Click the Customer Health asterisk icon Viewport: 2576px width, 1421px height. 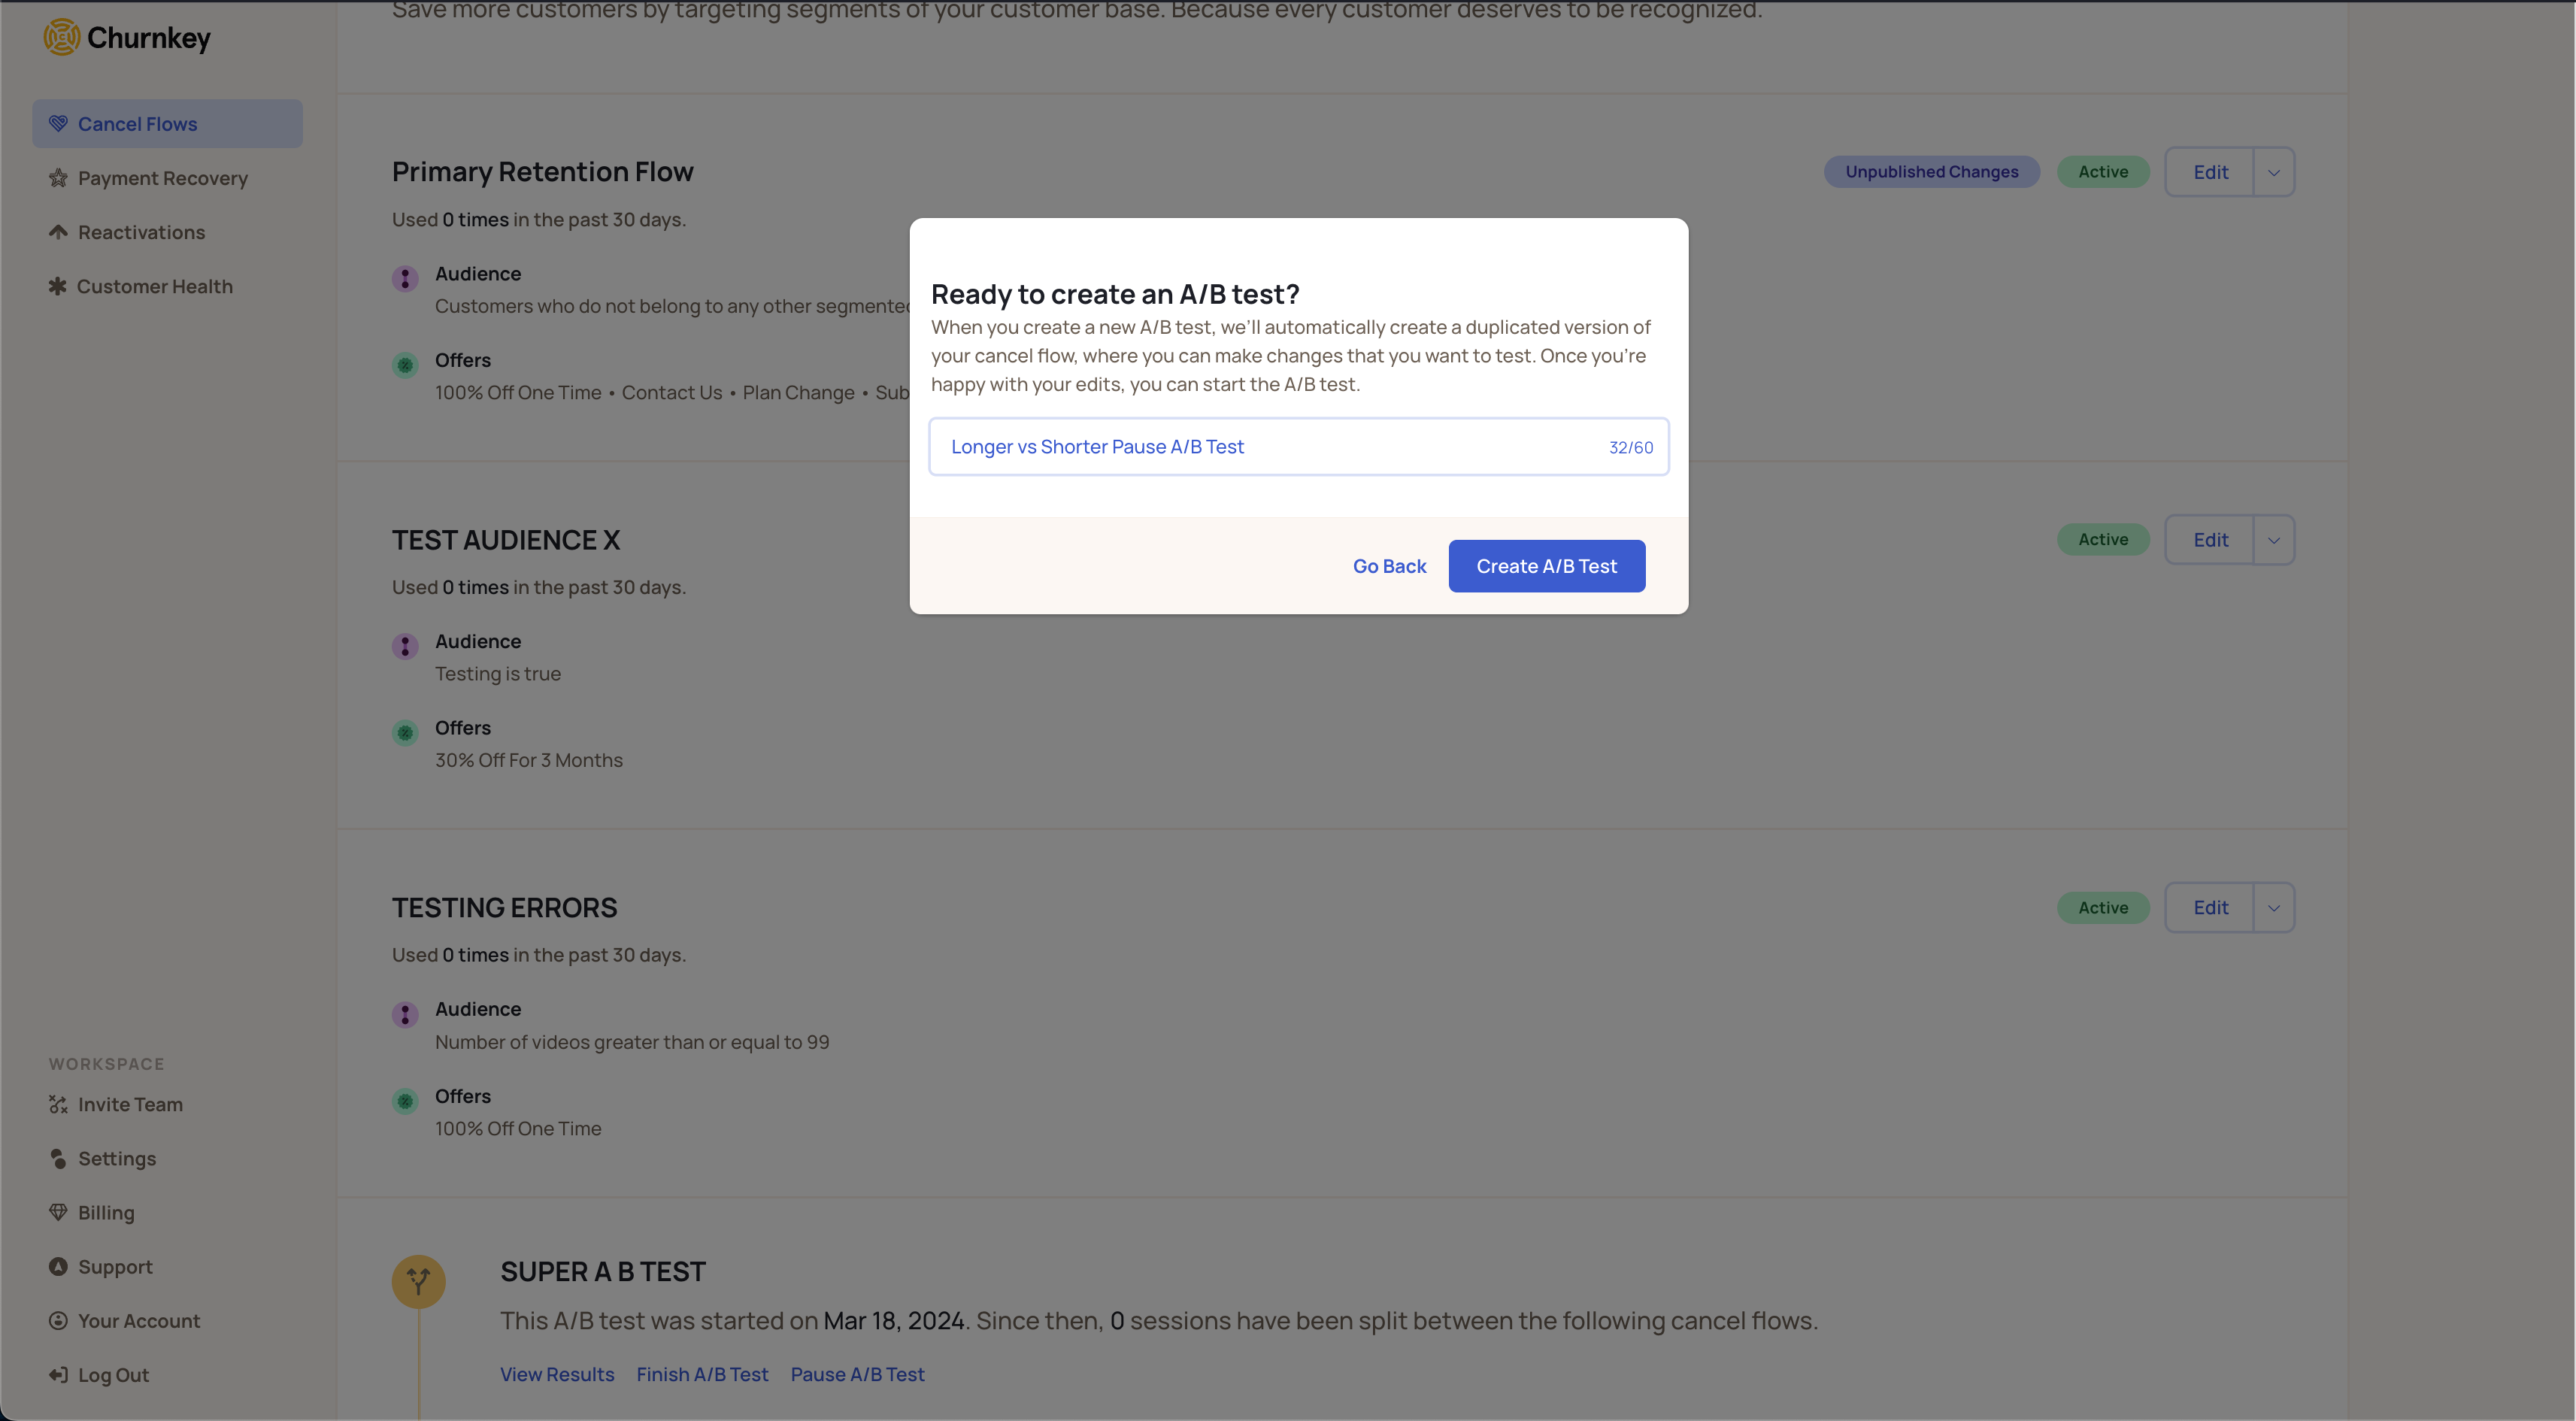58,286
